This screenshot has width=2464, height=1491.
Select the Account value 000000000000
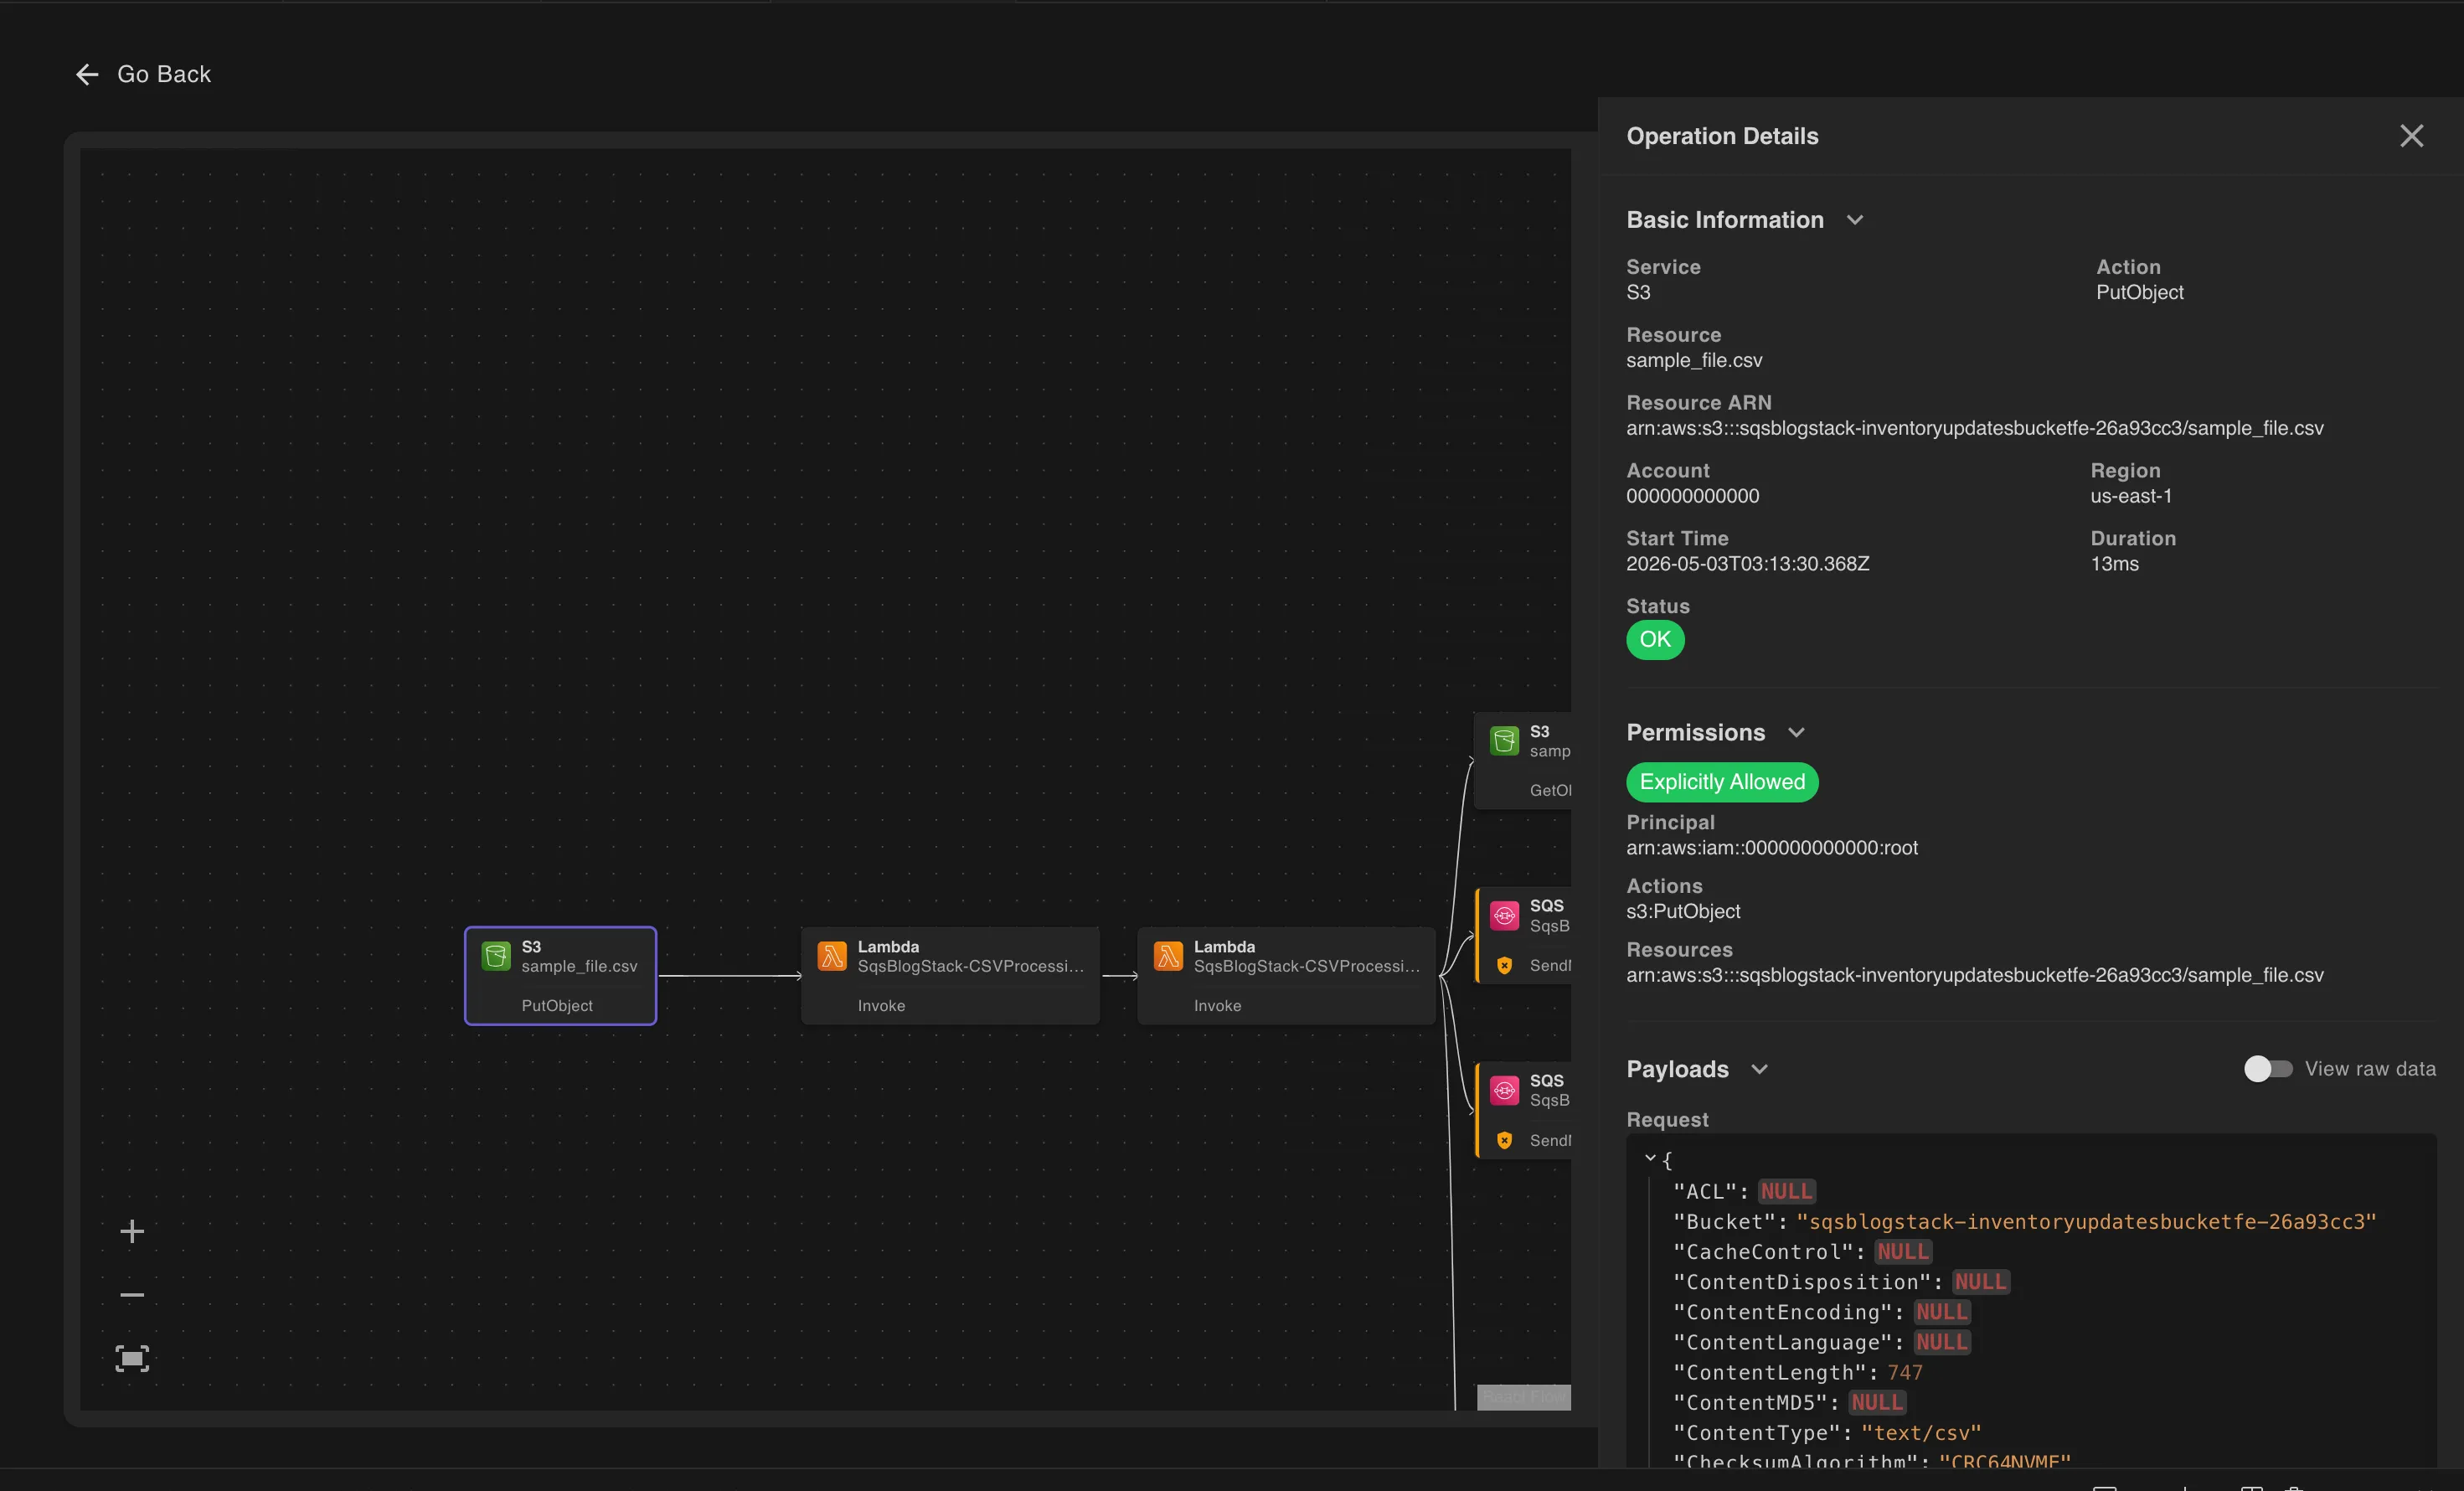1692,496
